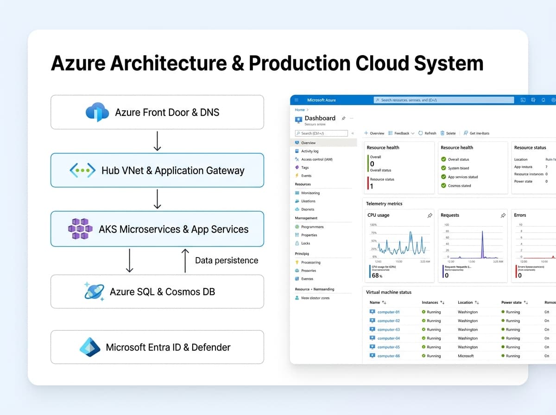Click the Telemetry metrics heading
This screenshot has width=556, height=415.
[x=384, y=204]
